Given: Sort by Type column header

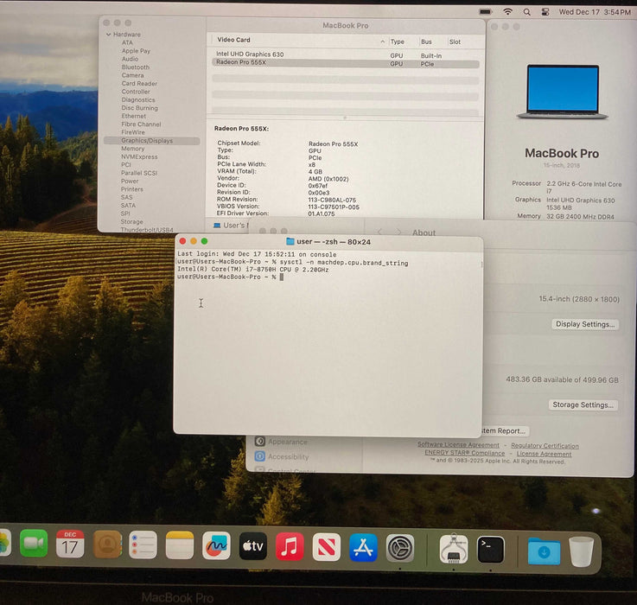Looking at the screenshot, I should click(397, 41).
